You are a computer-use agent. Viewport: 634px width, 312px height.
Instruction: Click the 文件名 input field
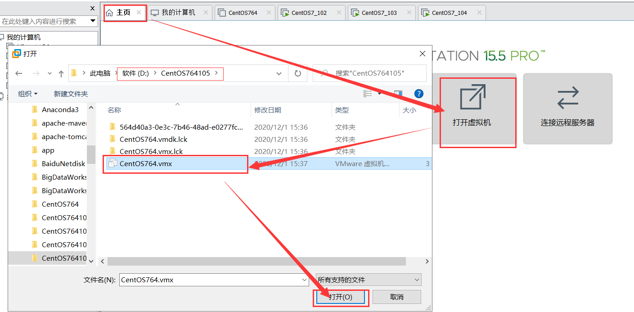pyautogui.click(x=210, y=280)
